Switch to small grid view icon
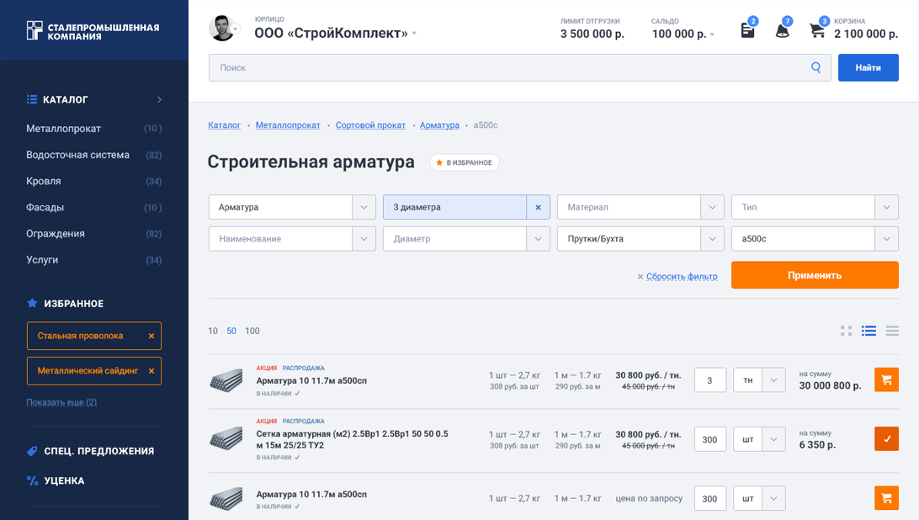Screen dimensions: 919x520 click(846, 331)
